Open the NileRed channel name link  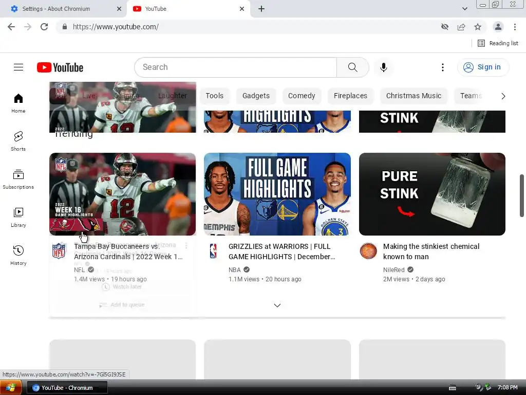pyautogui.click(x=394, y=270)
